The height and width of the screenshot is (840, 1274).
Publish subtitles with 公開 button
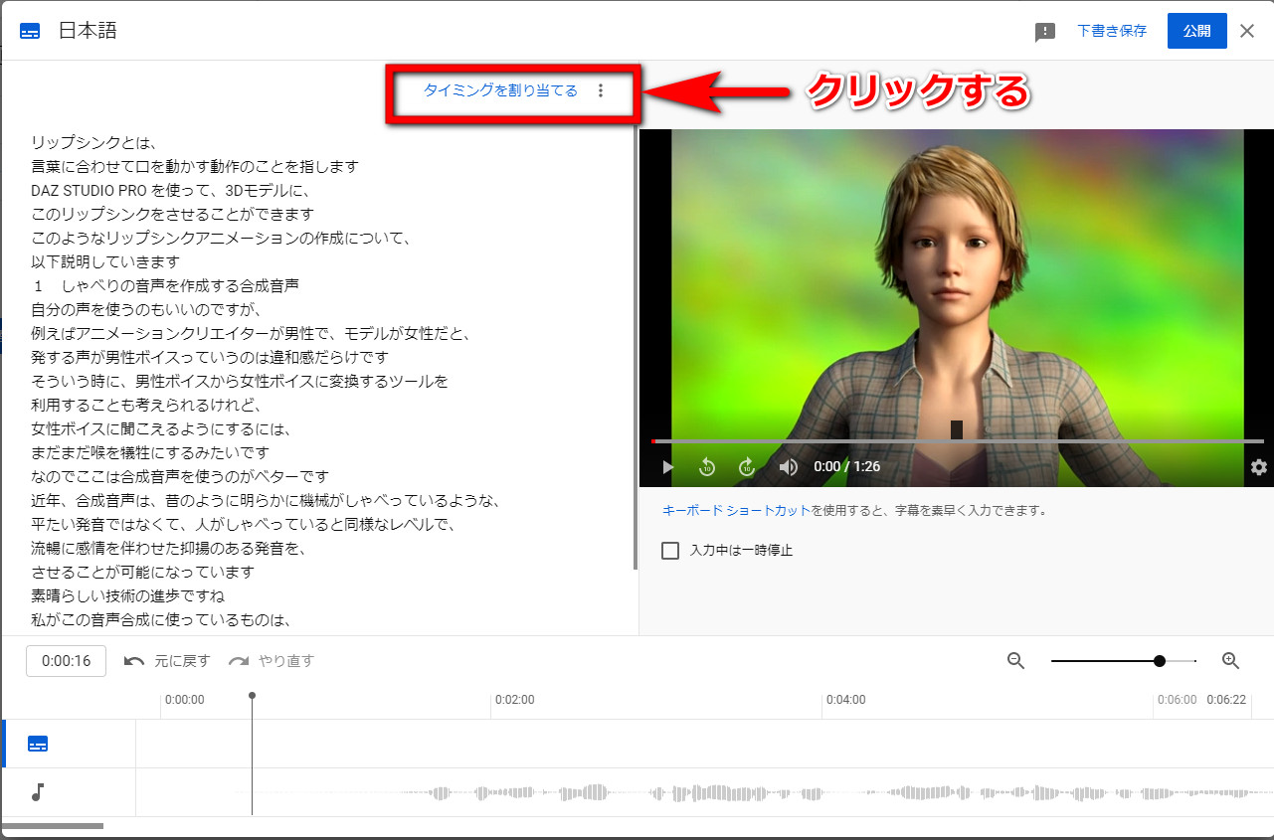click(1196, 31)
